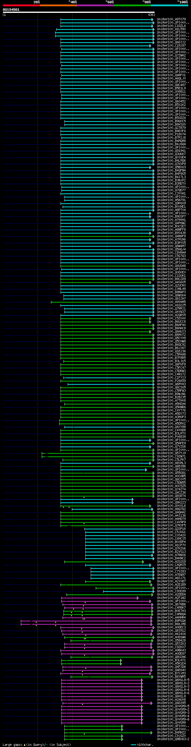
Task: Choose the UniRef100_P06839 hit label
Action: coord(171,437)
